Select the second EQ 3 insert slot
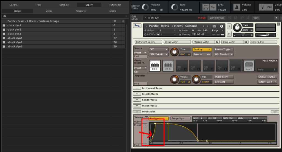This screenshot has height=152, width=282. 168,66
